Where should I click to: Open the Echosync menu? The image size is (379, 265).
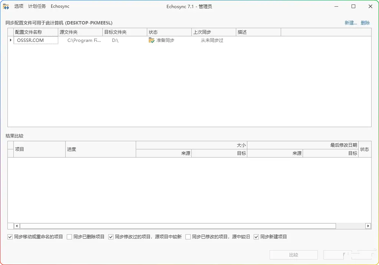[x=60, y=6]
